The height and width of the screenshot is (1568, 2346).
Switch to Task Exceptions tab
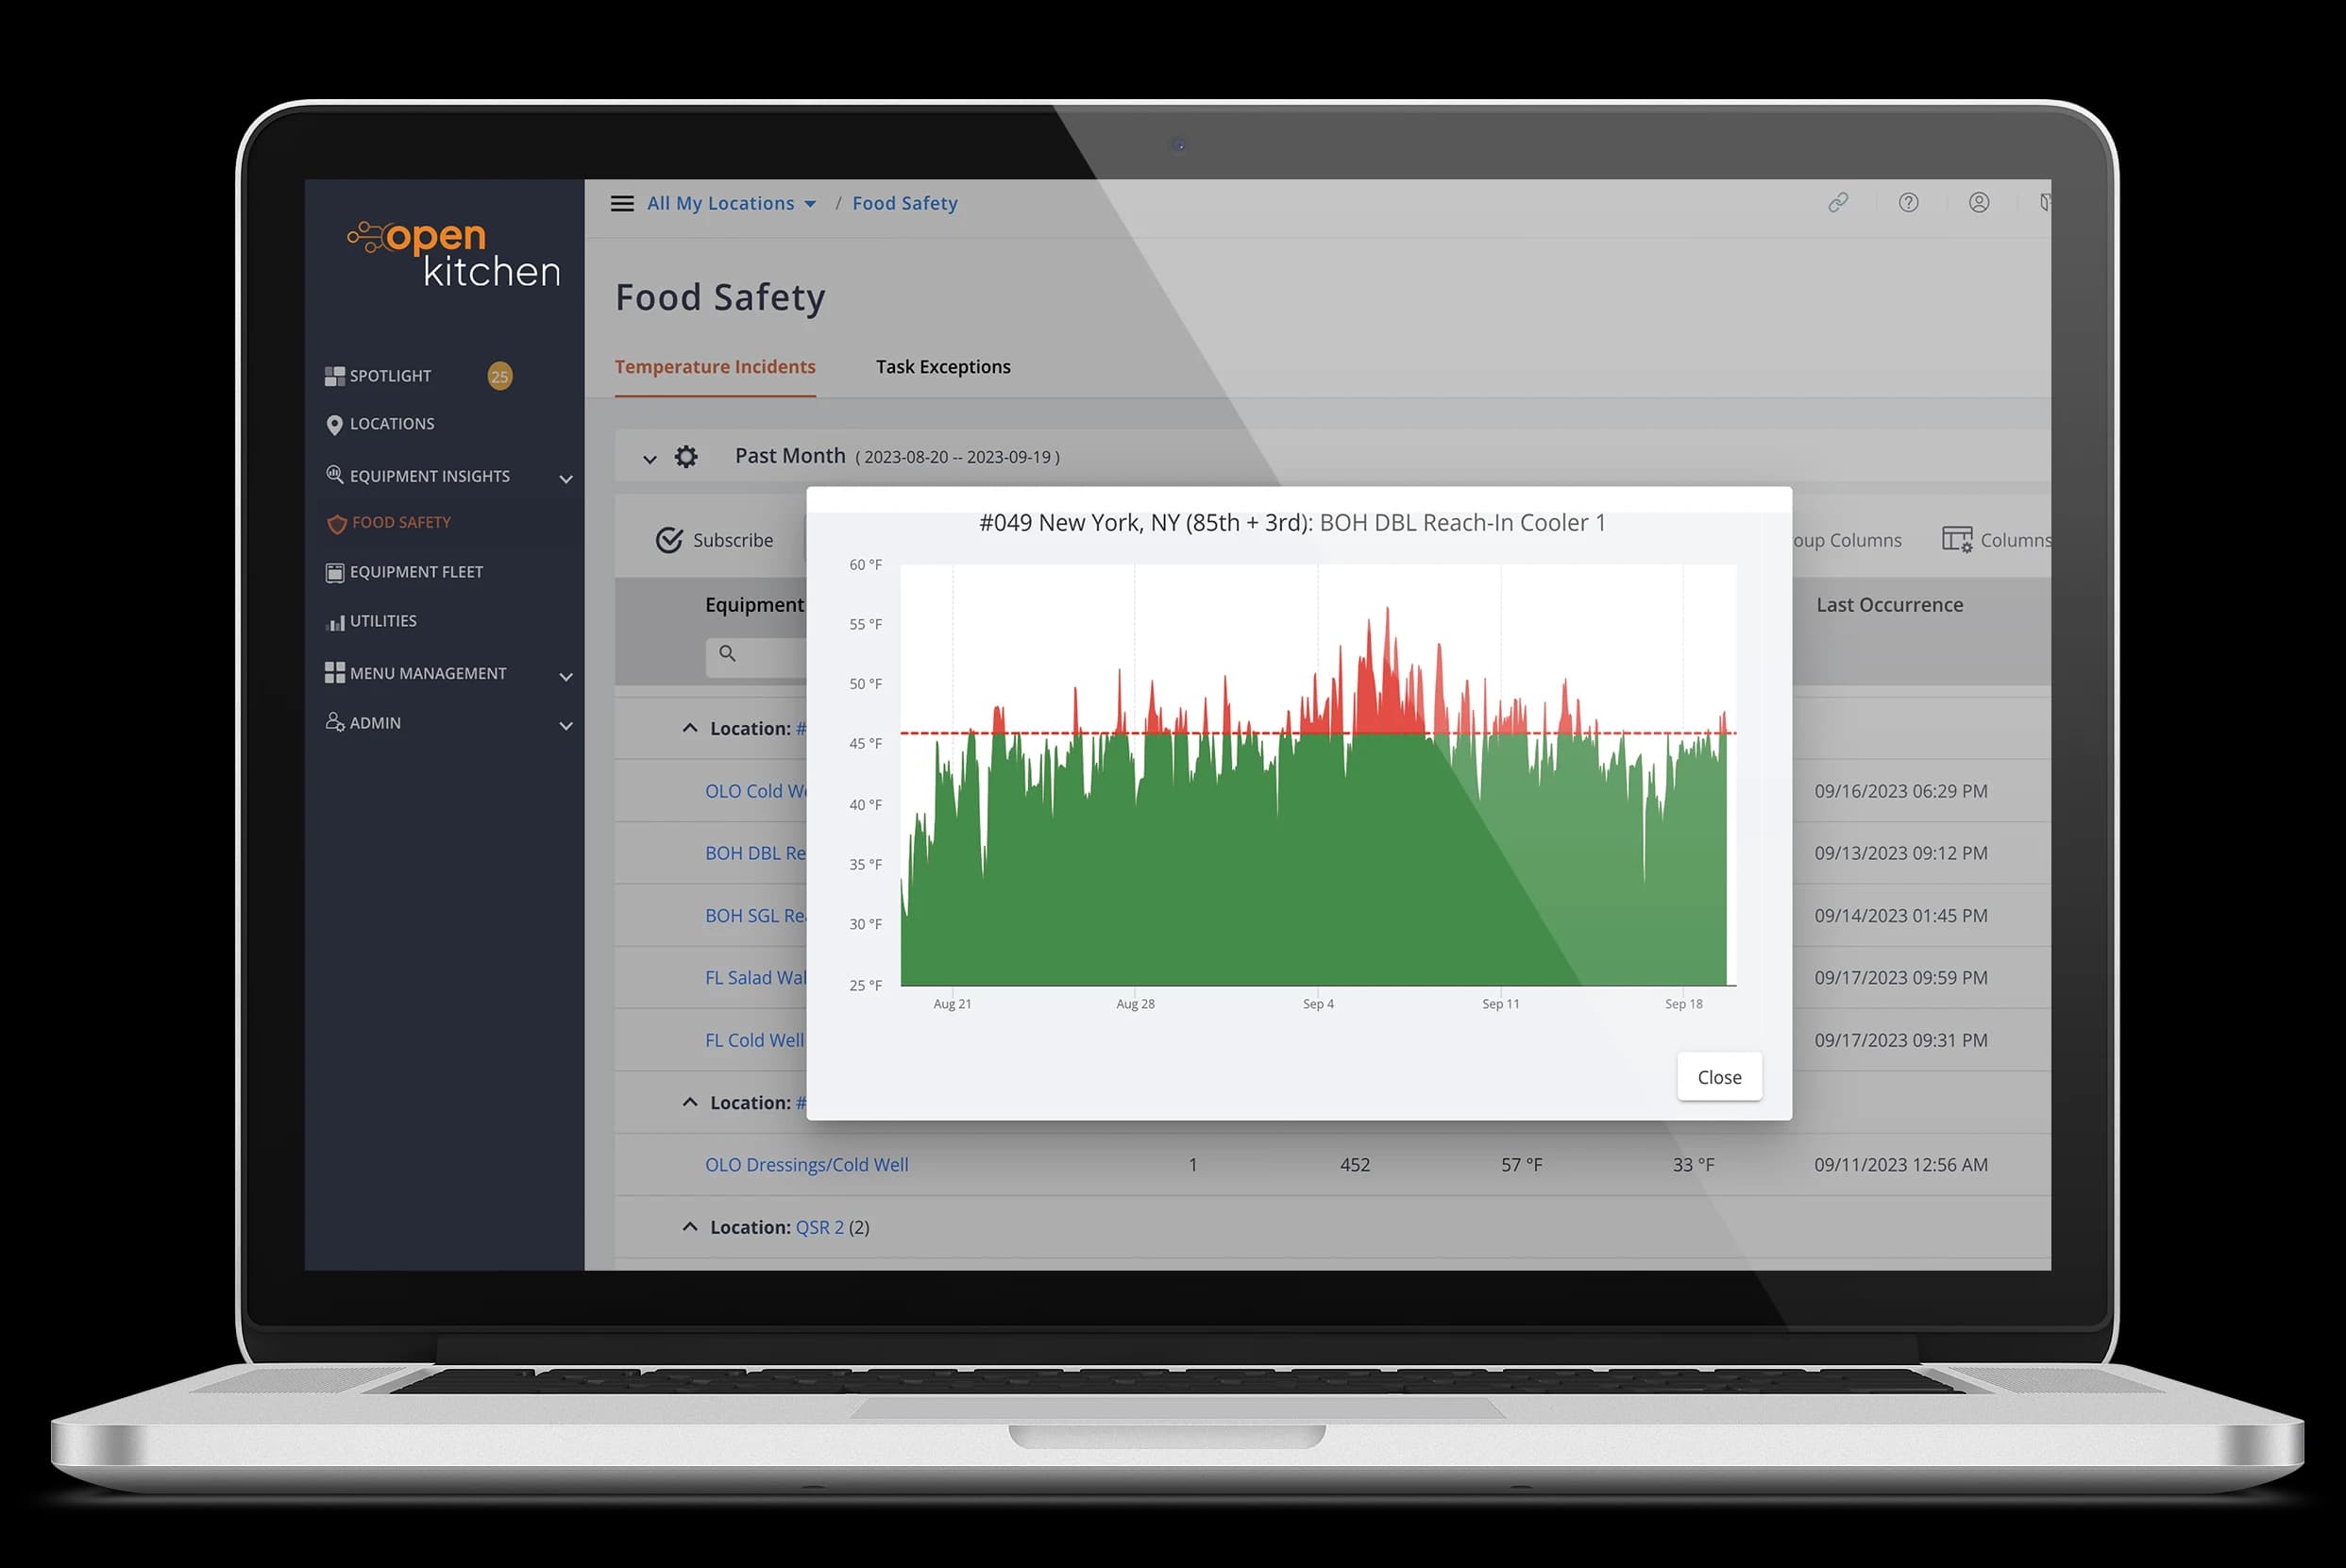(x=943, y=367)
